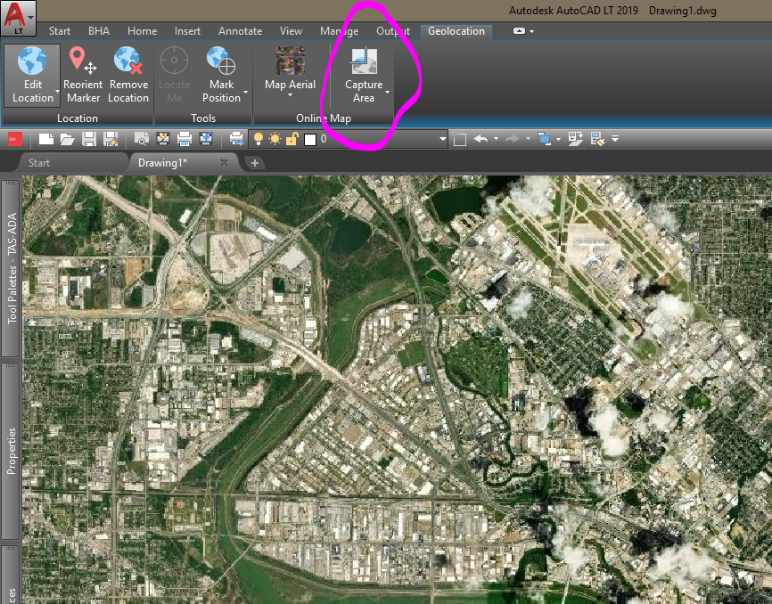
Task: Click the printer icon with blue arrow
Action: pos(236,139)
